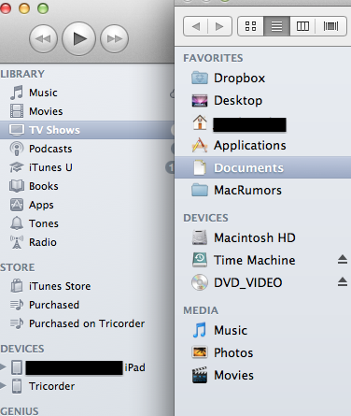This screenshot has width=351, height=416.
Task: Open iTunes U graduation cap icon
Action: point(17,167)
